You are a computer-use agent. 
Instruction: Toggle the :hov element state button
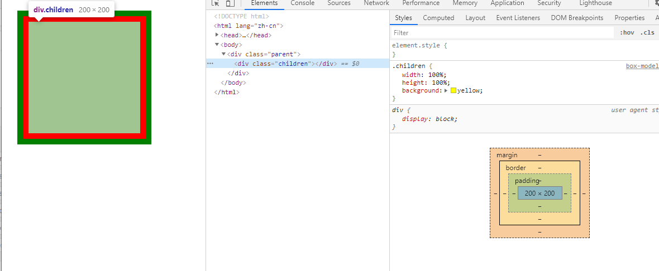pyautogui.click(x=627, y=33)
